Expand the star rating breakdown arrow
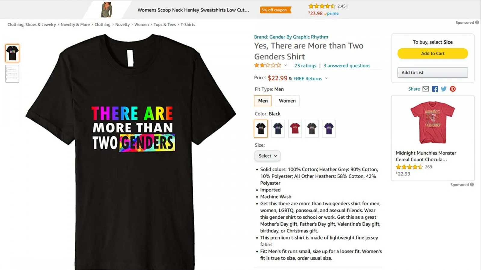Screen dimensions: 481x270 [286, 65]
